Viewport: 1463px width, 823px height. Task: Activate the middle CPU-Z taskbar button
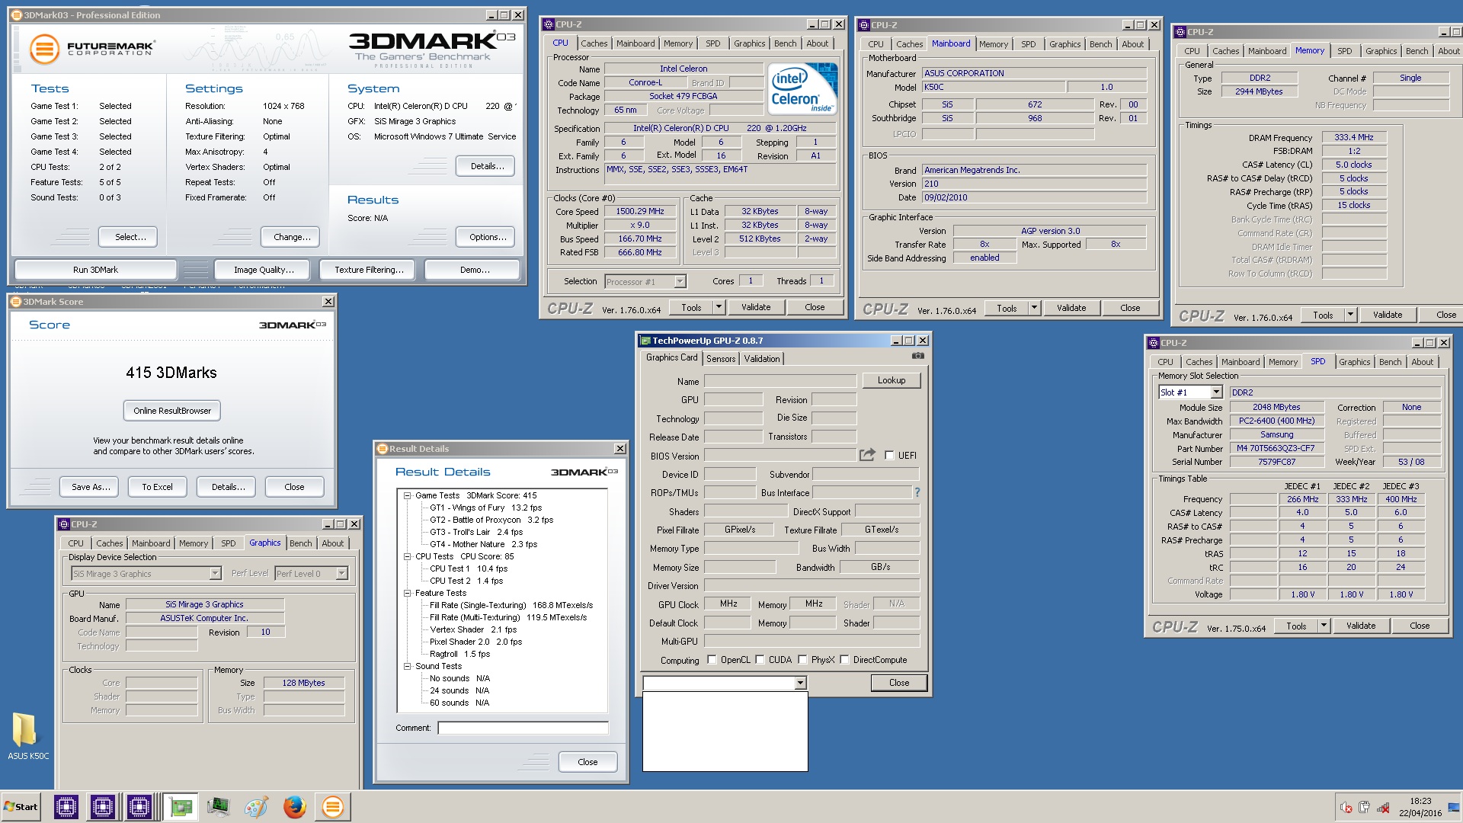tap(103, 807)
